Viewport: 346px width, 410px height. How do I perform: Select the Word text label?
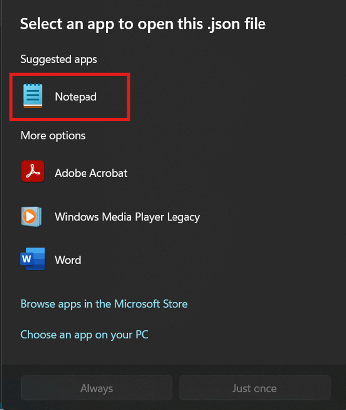click(x=68, y=260)
